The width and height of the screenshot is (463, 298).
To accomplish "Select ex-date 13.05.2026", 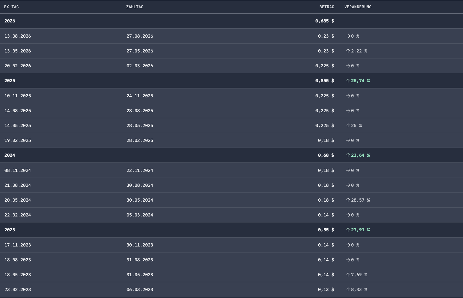I will (x=18, y=51).
